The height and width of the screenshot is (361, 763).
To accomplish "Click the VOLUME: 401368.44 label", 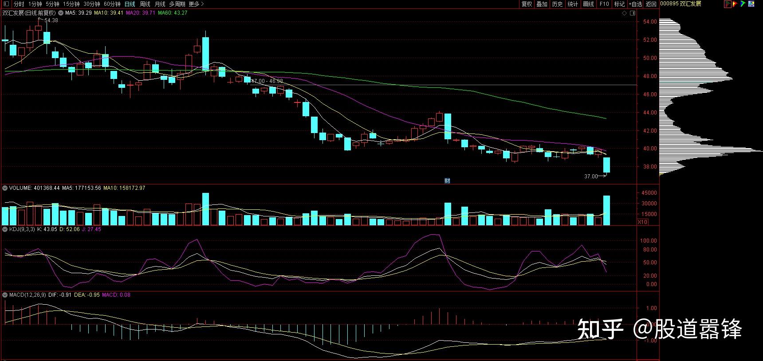I will tap(34, 188).
